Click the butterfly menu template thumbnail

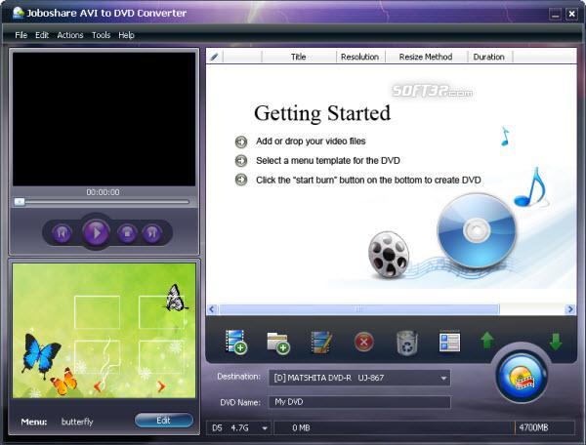click(105, 331)
